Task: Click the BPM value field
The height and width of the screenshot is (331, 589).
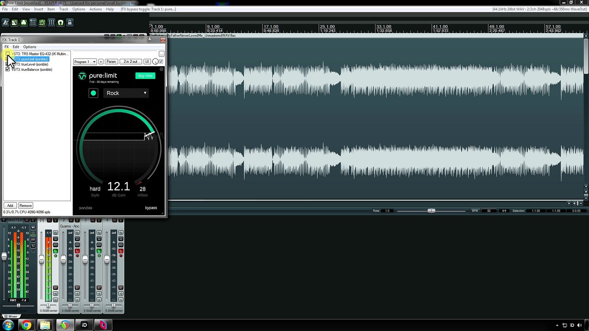Action: pyautogui.click(x=489, y=211)
